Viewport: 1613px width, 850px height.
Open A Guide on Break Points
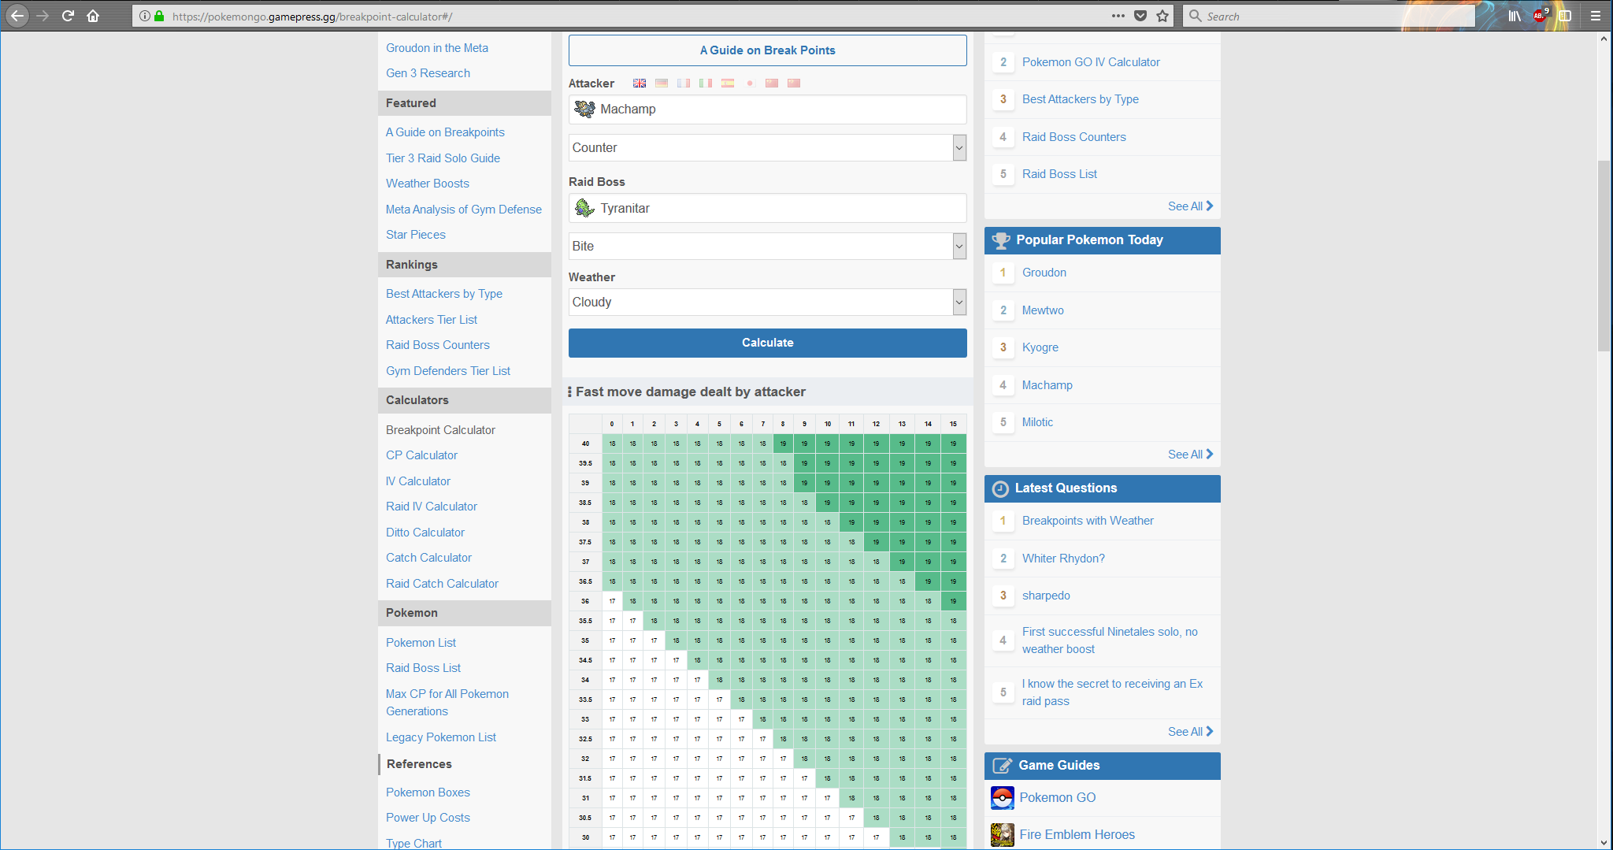pyautogui.click(x=767, y=50)
